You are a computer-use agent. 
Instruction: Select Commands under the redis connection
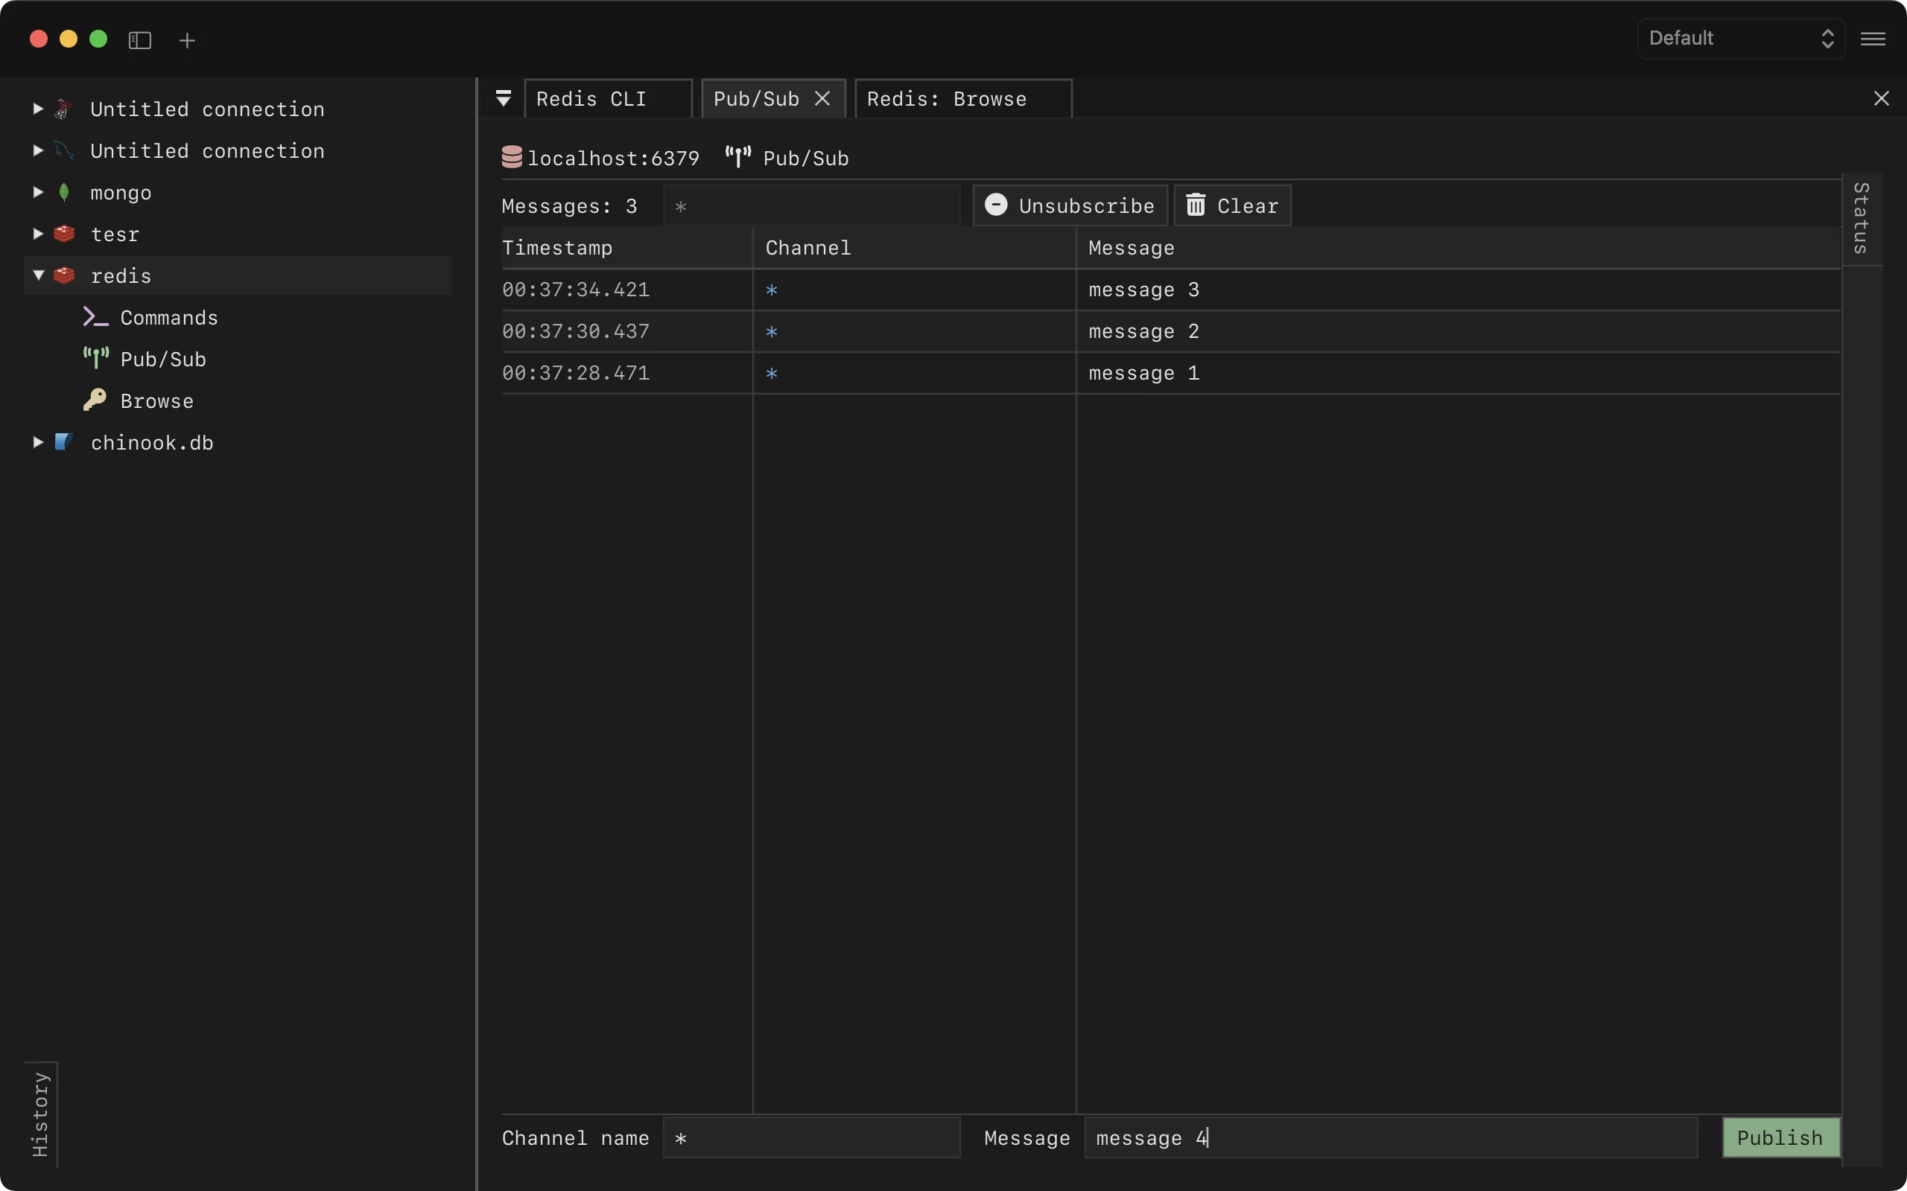pyautogui.click(x=168, y=317)
